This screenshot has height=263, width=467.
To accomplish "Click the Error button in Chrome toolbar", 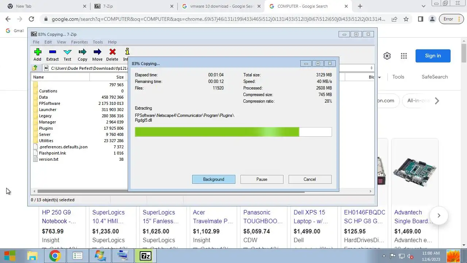I will coord(452,19).
